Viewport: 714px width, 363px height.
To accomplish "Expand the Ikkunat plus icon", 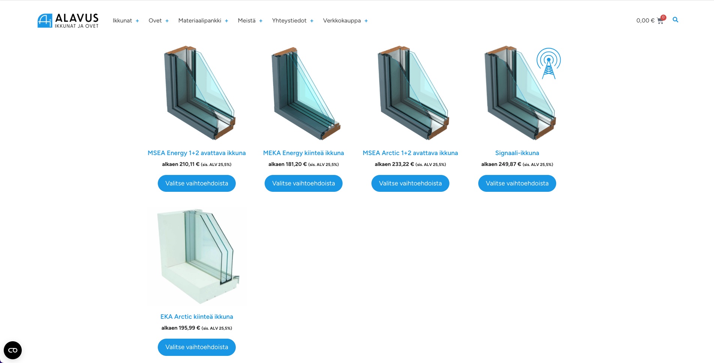I will (x=137, y=21).
